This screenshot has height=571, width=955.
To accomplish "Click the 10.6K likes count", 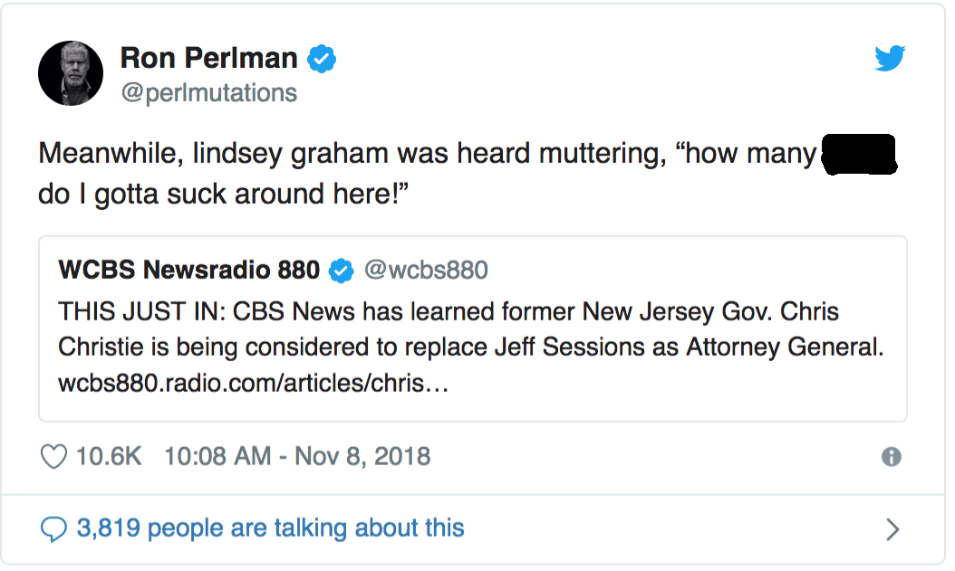I will click(109, 456).
